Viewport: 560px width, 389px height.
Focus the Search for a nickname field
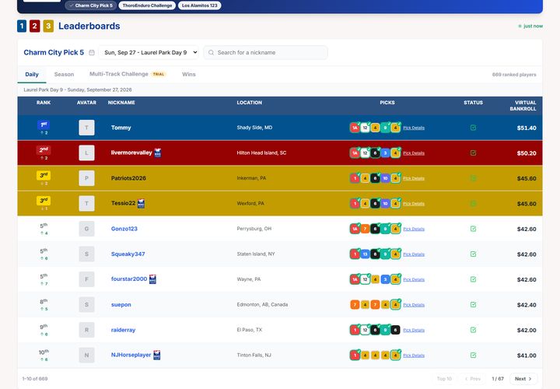click(x=265, y=52)
